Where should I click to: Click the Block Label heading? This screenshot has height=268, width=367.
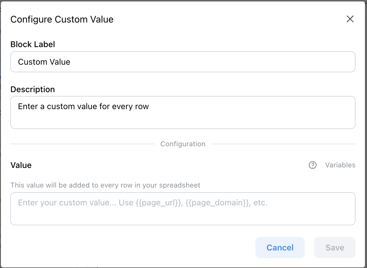33,44
